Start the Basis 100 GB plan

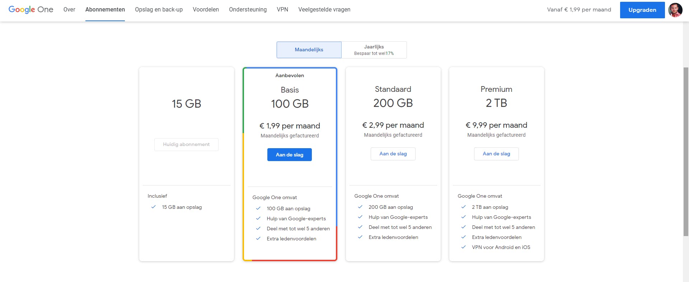click(x=290, y=155)
